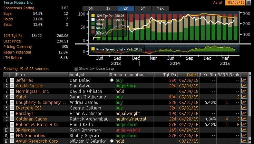
Task: Open the Barclays firm link
Action: [25, 113]
